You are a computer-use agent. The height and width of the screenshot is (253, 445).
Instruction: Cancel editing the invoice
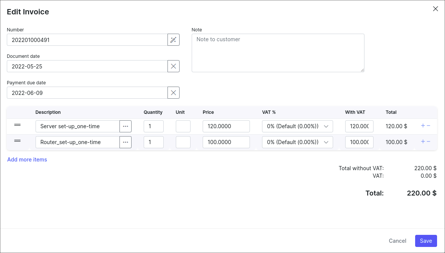click(x=397, y=241)
